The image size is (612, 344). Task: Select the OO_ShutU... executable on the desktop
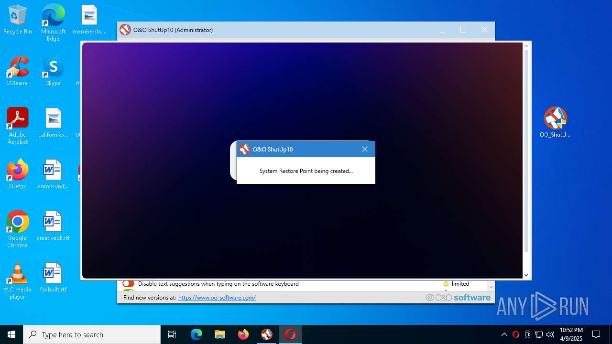tap(555, 122)
